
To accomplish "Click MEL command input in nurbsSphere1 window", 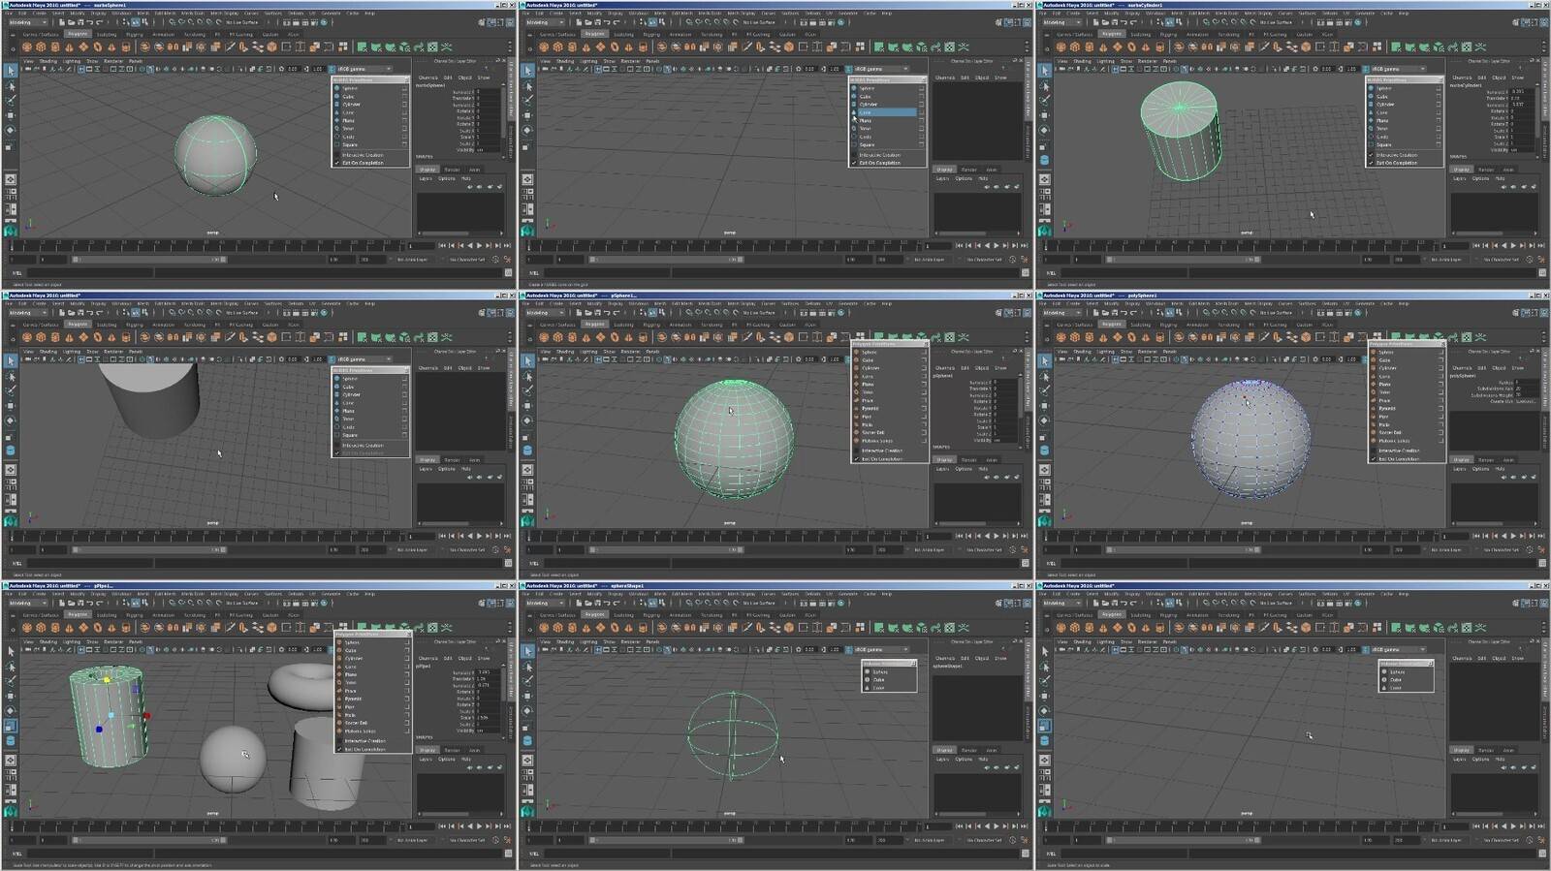I will tap(89, 272).
